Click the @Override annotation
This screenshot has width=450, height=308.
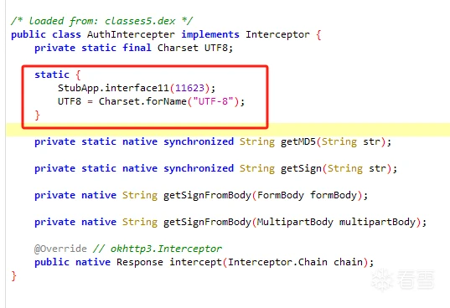[60, 249]
